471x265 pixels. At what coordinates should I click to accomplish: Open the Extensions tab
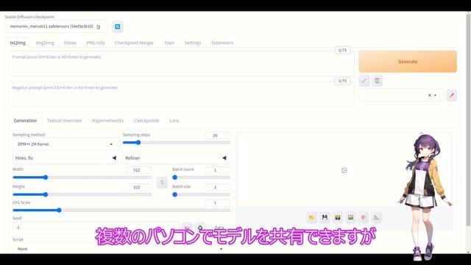click(x=222, y=43)
